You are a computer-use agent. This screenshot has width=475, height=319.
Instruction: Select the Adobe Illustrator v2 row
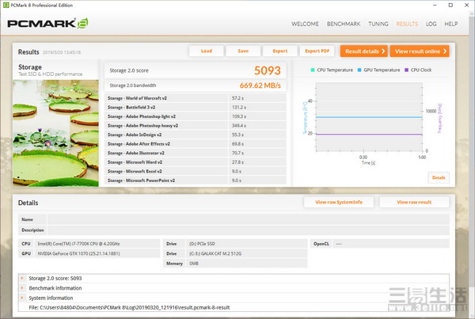point(196,153)
